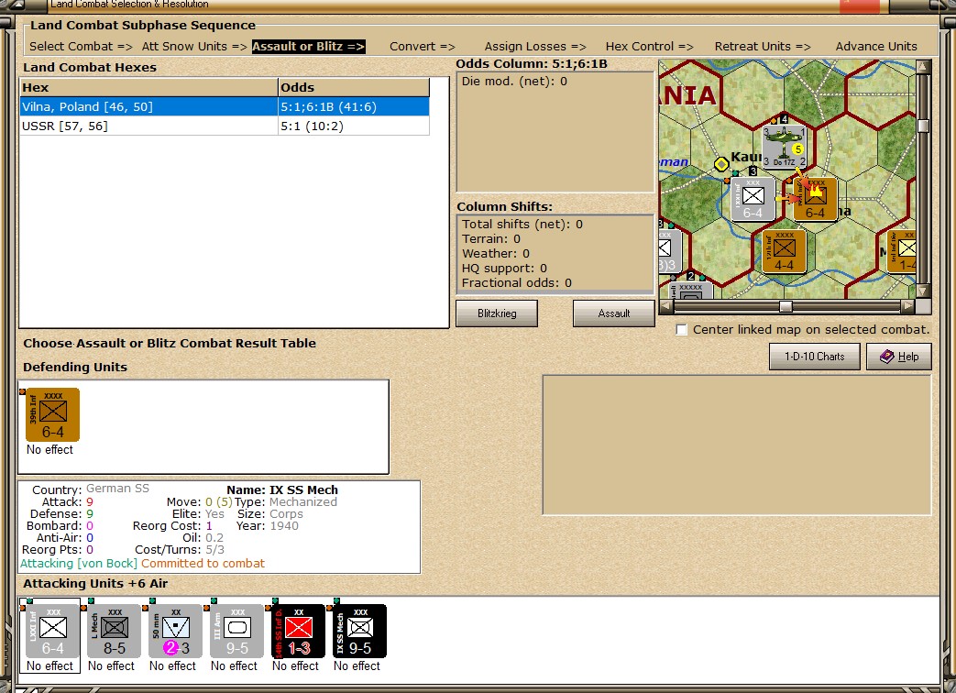The height and width of the screenshot is (693, 956).
Task: Select the L Mech 8-5 attacking unit counter
Action: pyautogui.click(x=114, y=631)
